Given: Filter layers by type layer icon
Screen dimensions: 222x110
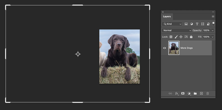Looking at the screenshot, I should click(197, 24).
